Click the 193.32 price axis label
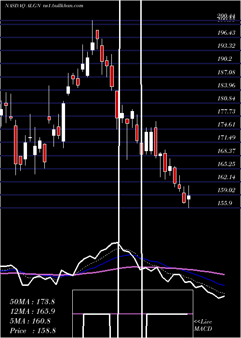241x338 pixels. point(226,46)
